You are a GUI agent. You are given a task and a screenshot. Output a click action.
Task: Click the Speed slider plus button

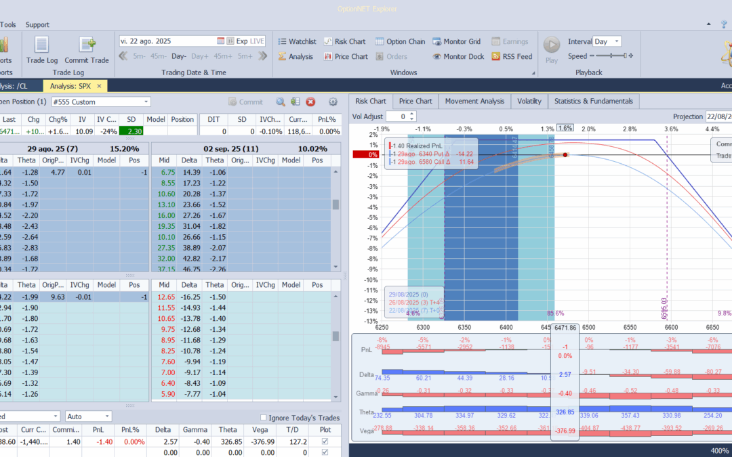point(631,56)
